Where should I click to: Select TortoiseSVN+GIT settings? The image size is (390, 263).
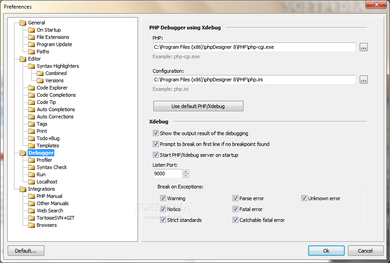tap(56, 218)
